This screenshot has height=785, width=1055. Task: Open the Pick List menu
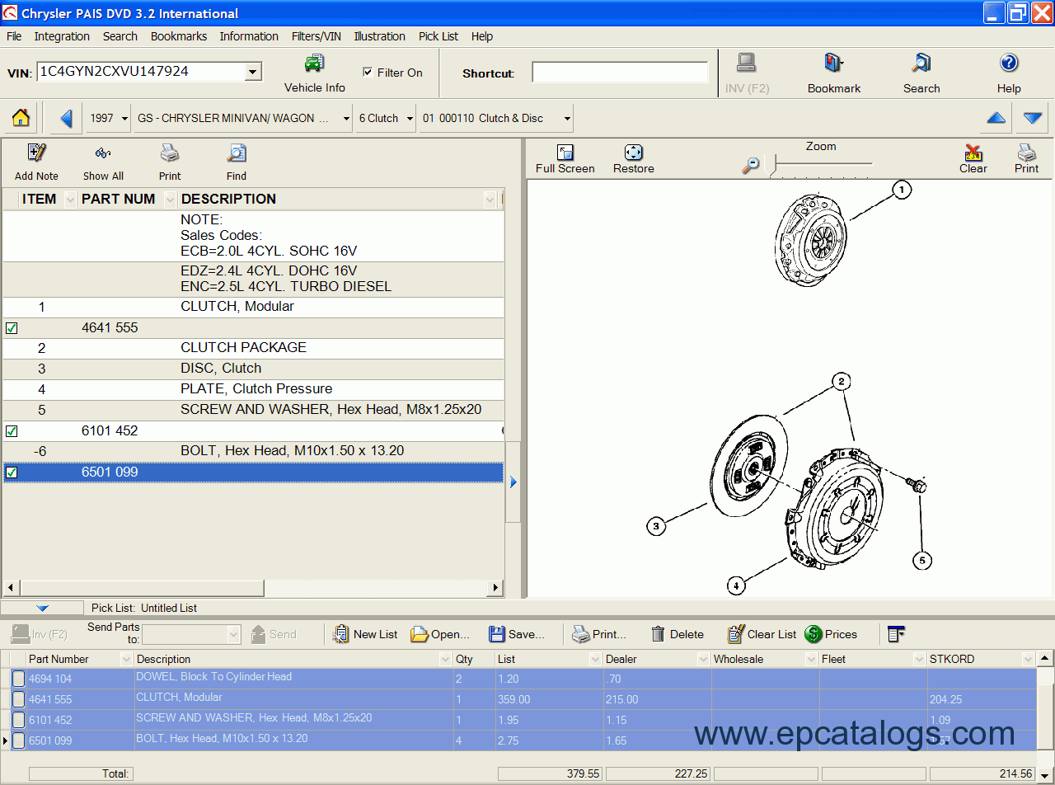point(438,36)
